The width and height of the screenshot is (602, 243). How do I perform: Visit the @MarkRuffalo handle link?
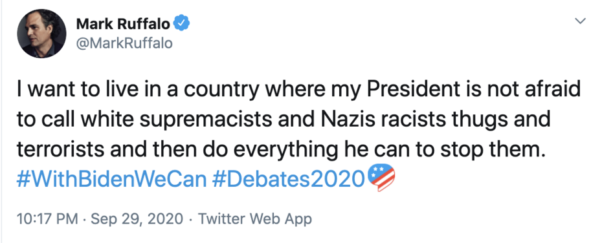click(124, 43)
